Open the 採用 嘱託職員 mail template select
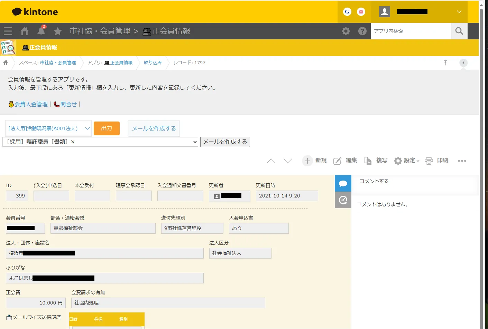This screenshot has width=488, height=329. pos(100,142)
